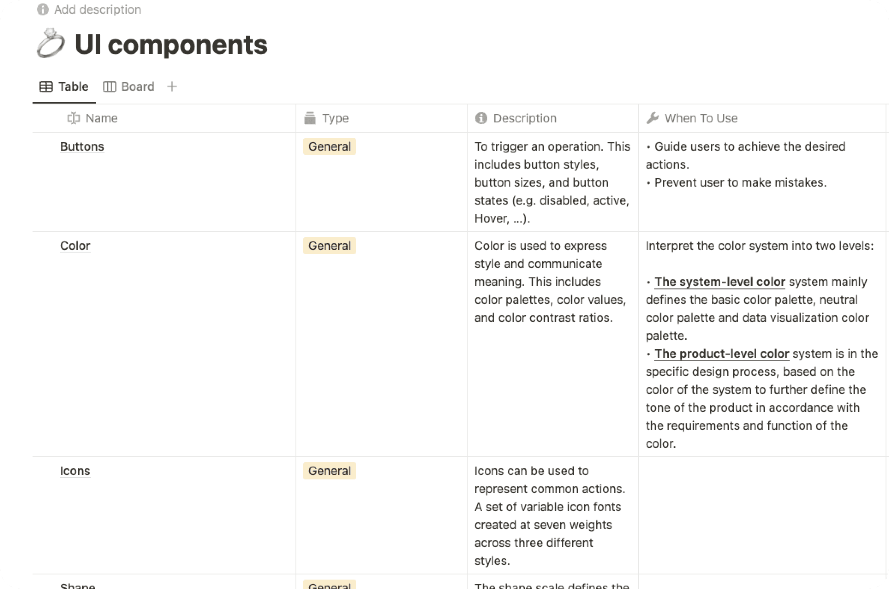Click the ring emoji page icon

click(51, 44)
